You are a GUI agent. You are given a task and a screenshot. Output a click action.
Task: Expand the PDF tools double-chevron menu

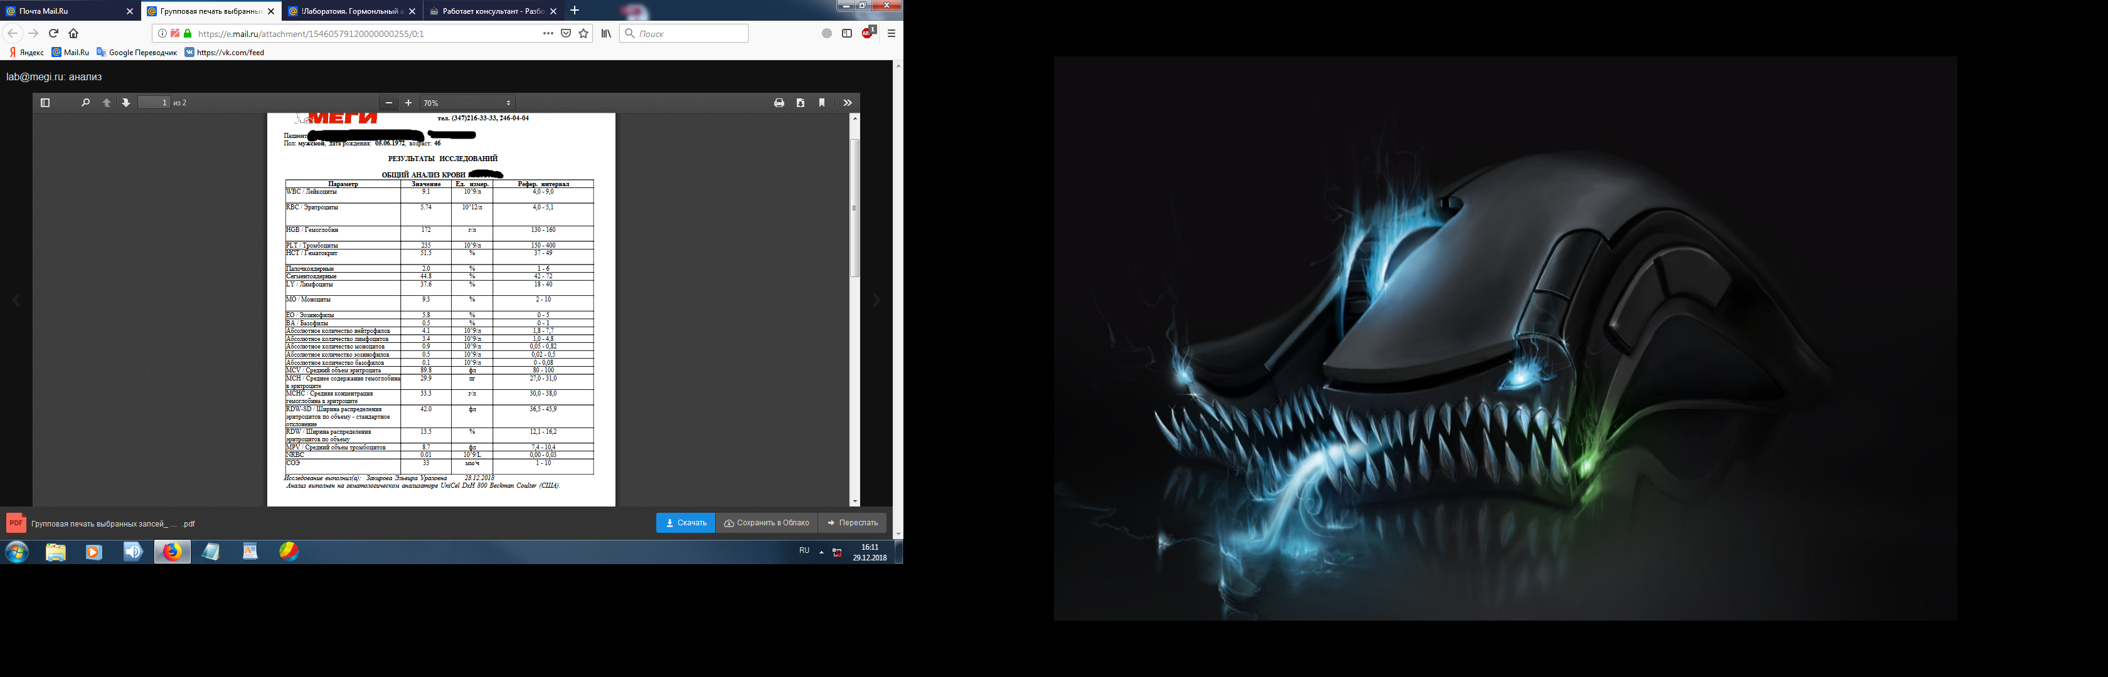click(848, 103)
